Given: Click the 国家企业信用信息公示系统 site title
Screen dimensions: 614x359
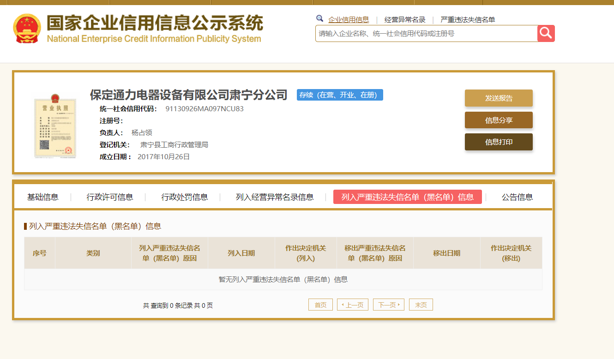Looking at the screenshot, I should [x=155, y=23].
